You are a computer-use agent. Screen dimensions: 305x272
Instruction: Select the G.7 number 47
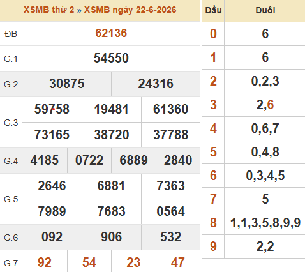pos(178,262)
